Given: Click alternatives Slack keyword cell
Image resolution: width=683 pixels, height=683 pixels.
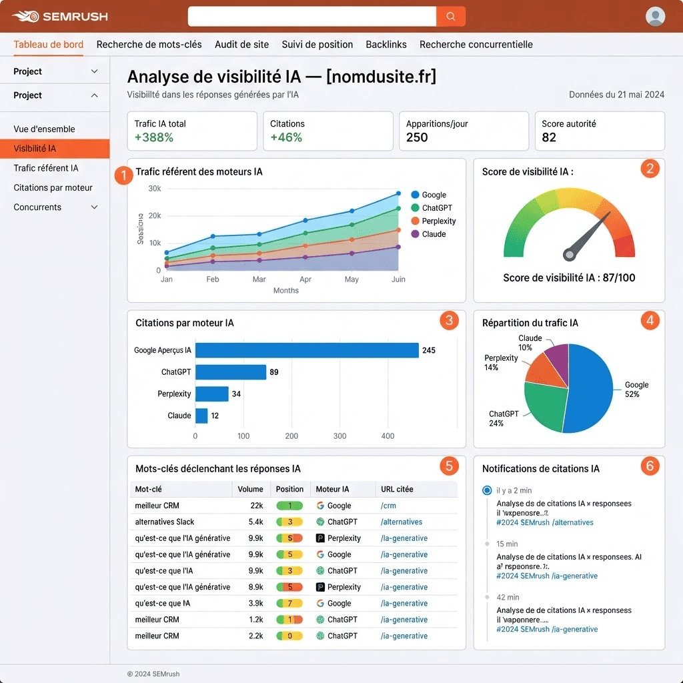Looking at the screenshot, I should pos(165,522).
